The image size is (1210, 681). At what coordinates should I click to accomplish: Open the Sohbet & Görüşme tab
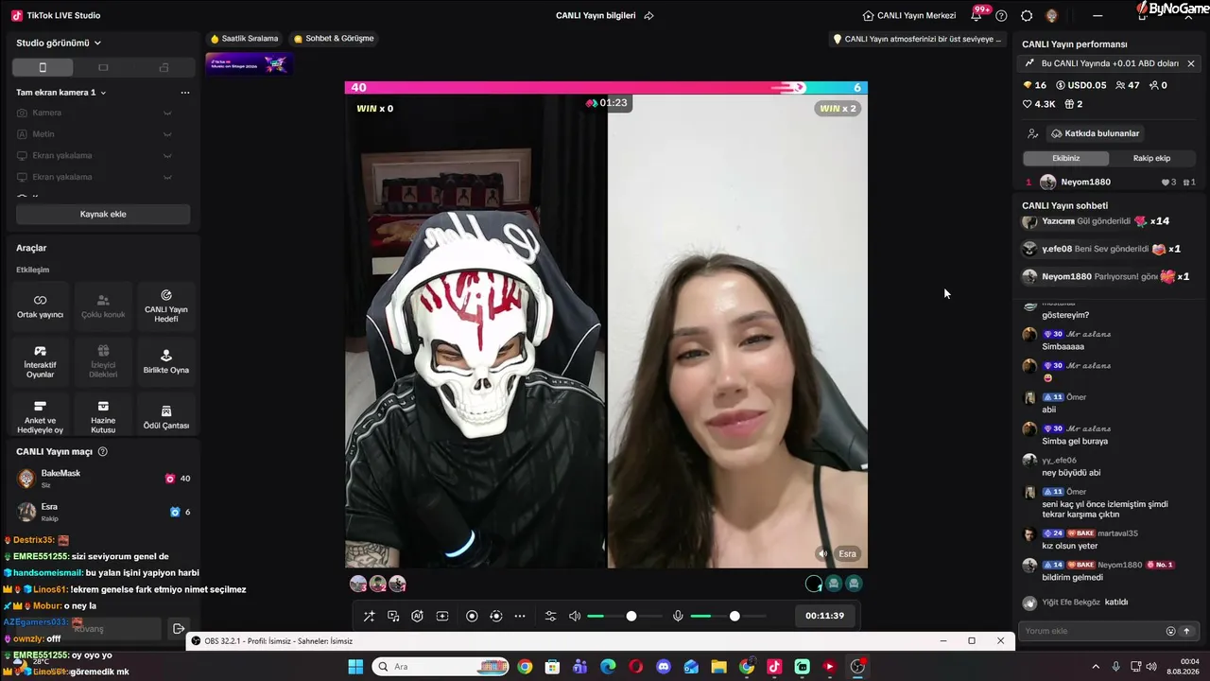click(334, 39)
